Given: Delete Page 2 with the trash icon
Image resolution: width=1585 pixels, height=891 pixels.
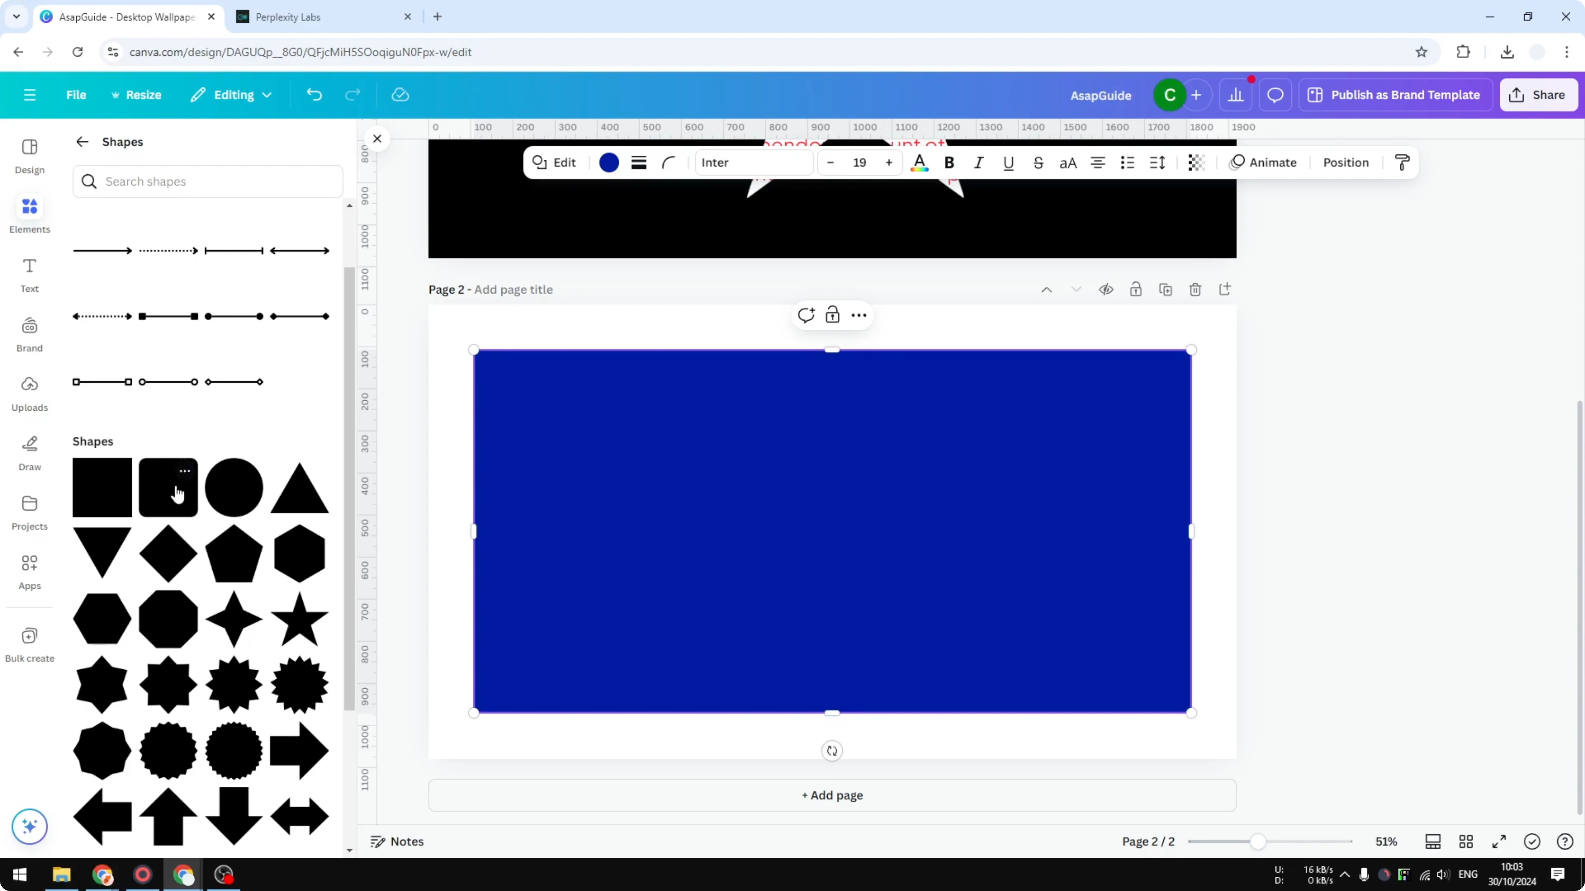Looking at the screenshot, I should click(1196, 289).
